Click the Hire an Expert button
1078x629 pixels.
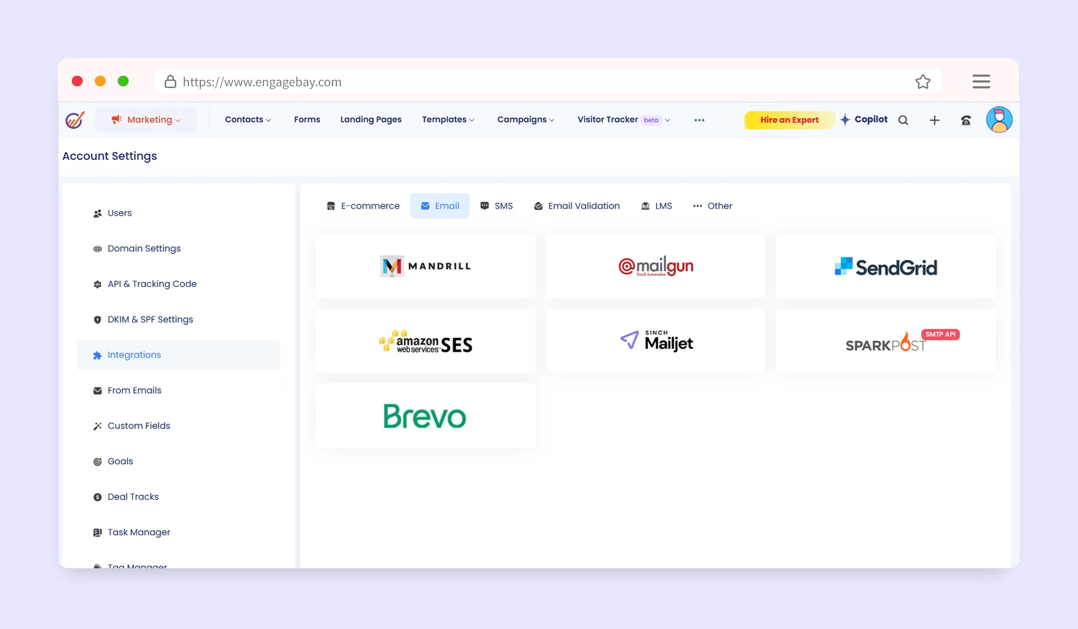click(789, 120)
